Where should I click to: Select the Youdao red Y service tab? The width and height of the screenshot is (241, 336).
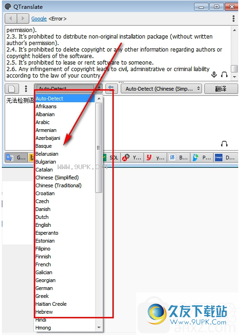click(156, 158)
